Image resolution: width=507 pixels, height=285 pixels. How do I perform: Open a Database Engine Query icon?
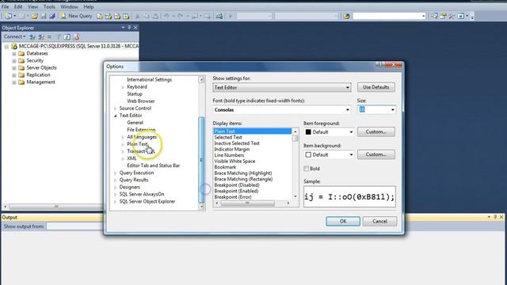(100, 16)
